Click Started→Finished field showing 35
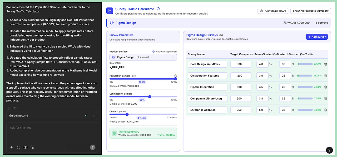Screen dimensions: 337x157 tap(285, 110)
